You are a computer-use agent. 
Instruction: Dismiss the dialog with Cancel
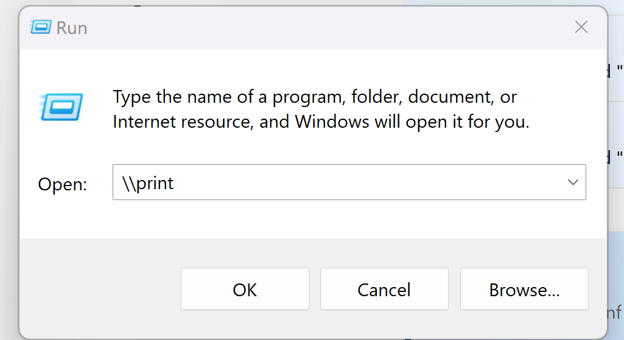click(384, 290)
